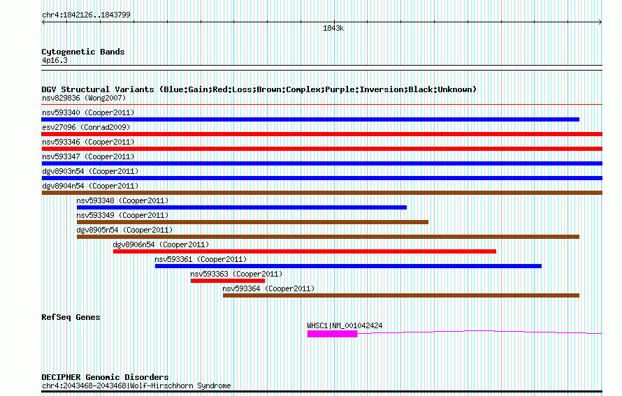
Task: Select the WHSC1|NM_001042424 gene label
Action: coord(345,325)
